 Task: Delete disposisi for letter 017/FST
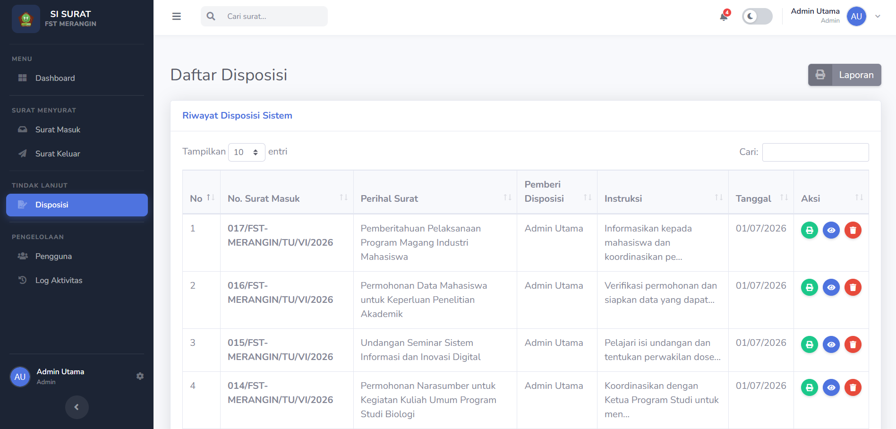[853, 230]
